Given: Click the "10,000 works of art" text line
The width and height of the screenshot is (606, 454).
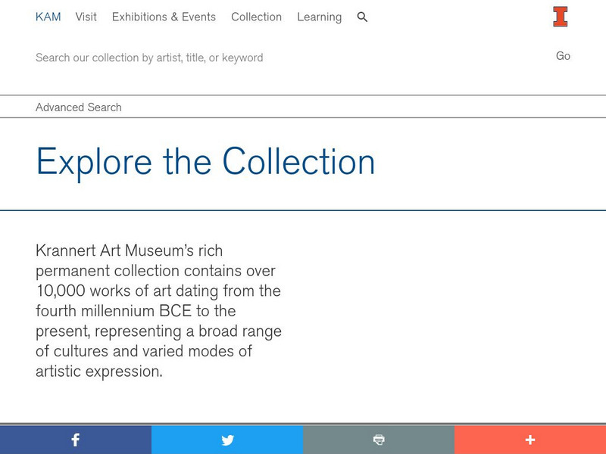Looking at the screenshot, I should (x=158, y=291).
